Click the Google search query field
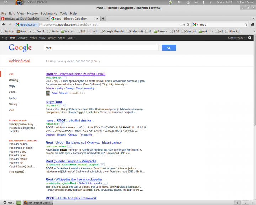This screenshot has width=256, height=205. click(101, 48)
